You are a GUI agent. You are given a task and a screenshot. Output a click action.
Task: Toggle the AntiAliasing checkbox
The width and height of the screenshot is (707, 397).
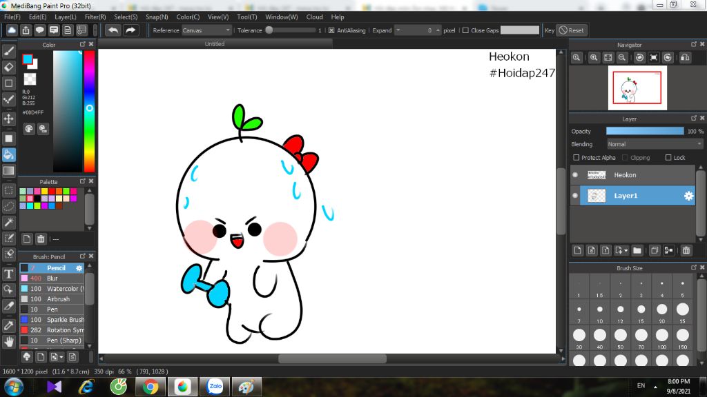point(331,30)
